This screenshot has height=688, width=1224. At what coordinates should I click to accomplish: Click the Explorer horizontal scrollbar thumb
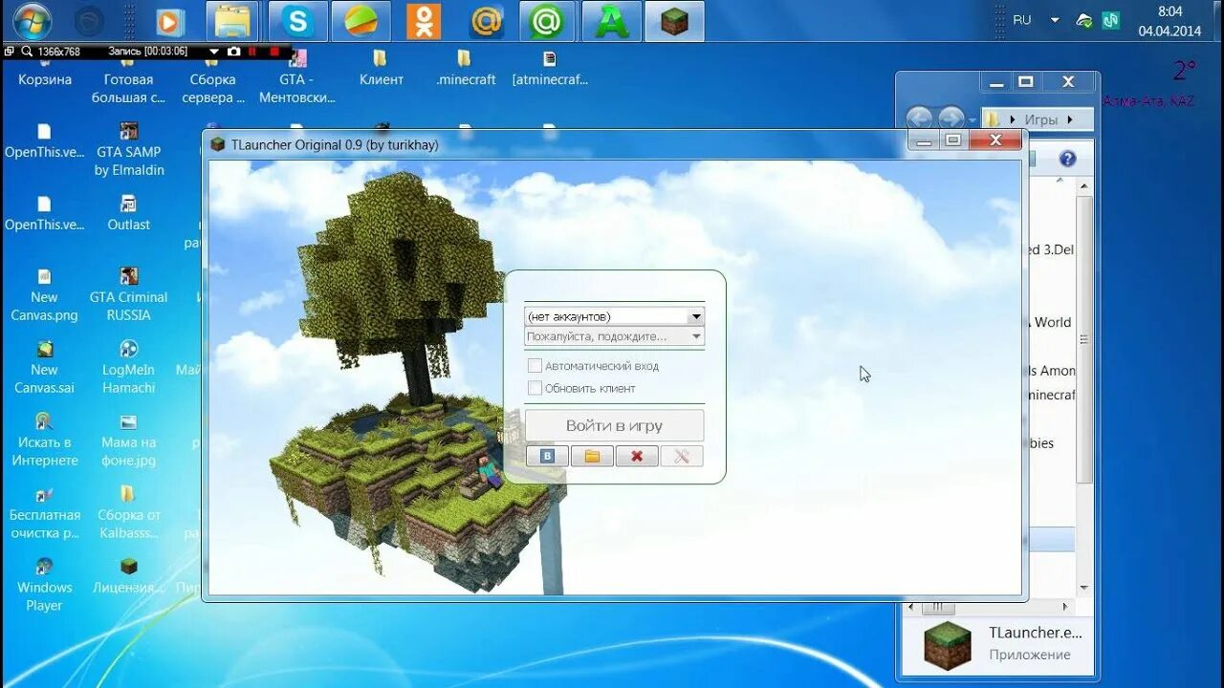[x=938, y=607]
